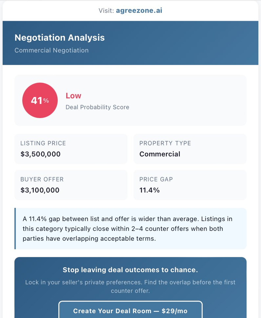Click the Visit: text in the top bar
The height and width of the screenshot is (318, 261).
click(106, 10)
